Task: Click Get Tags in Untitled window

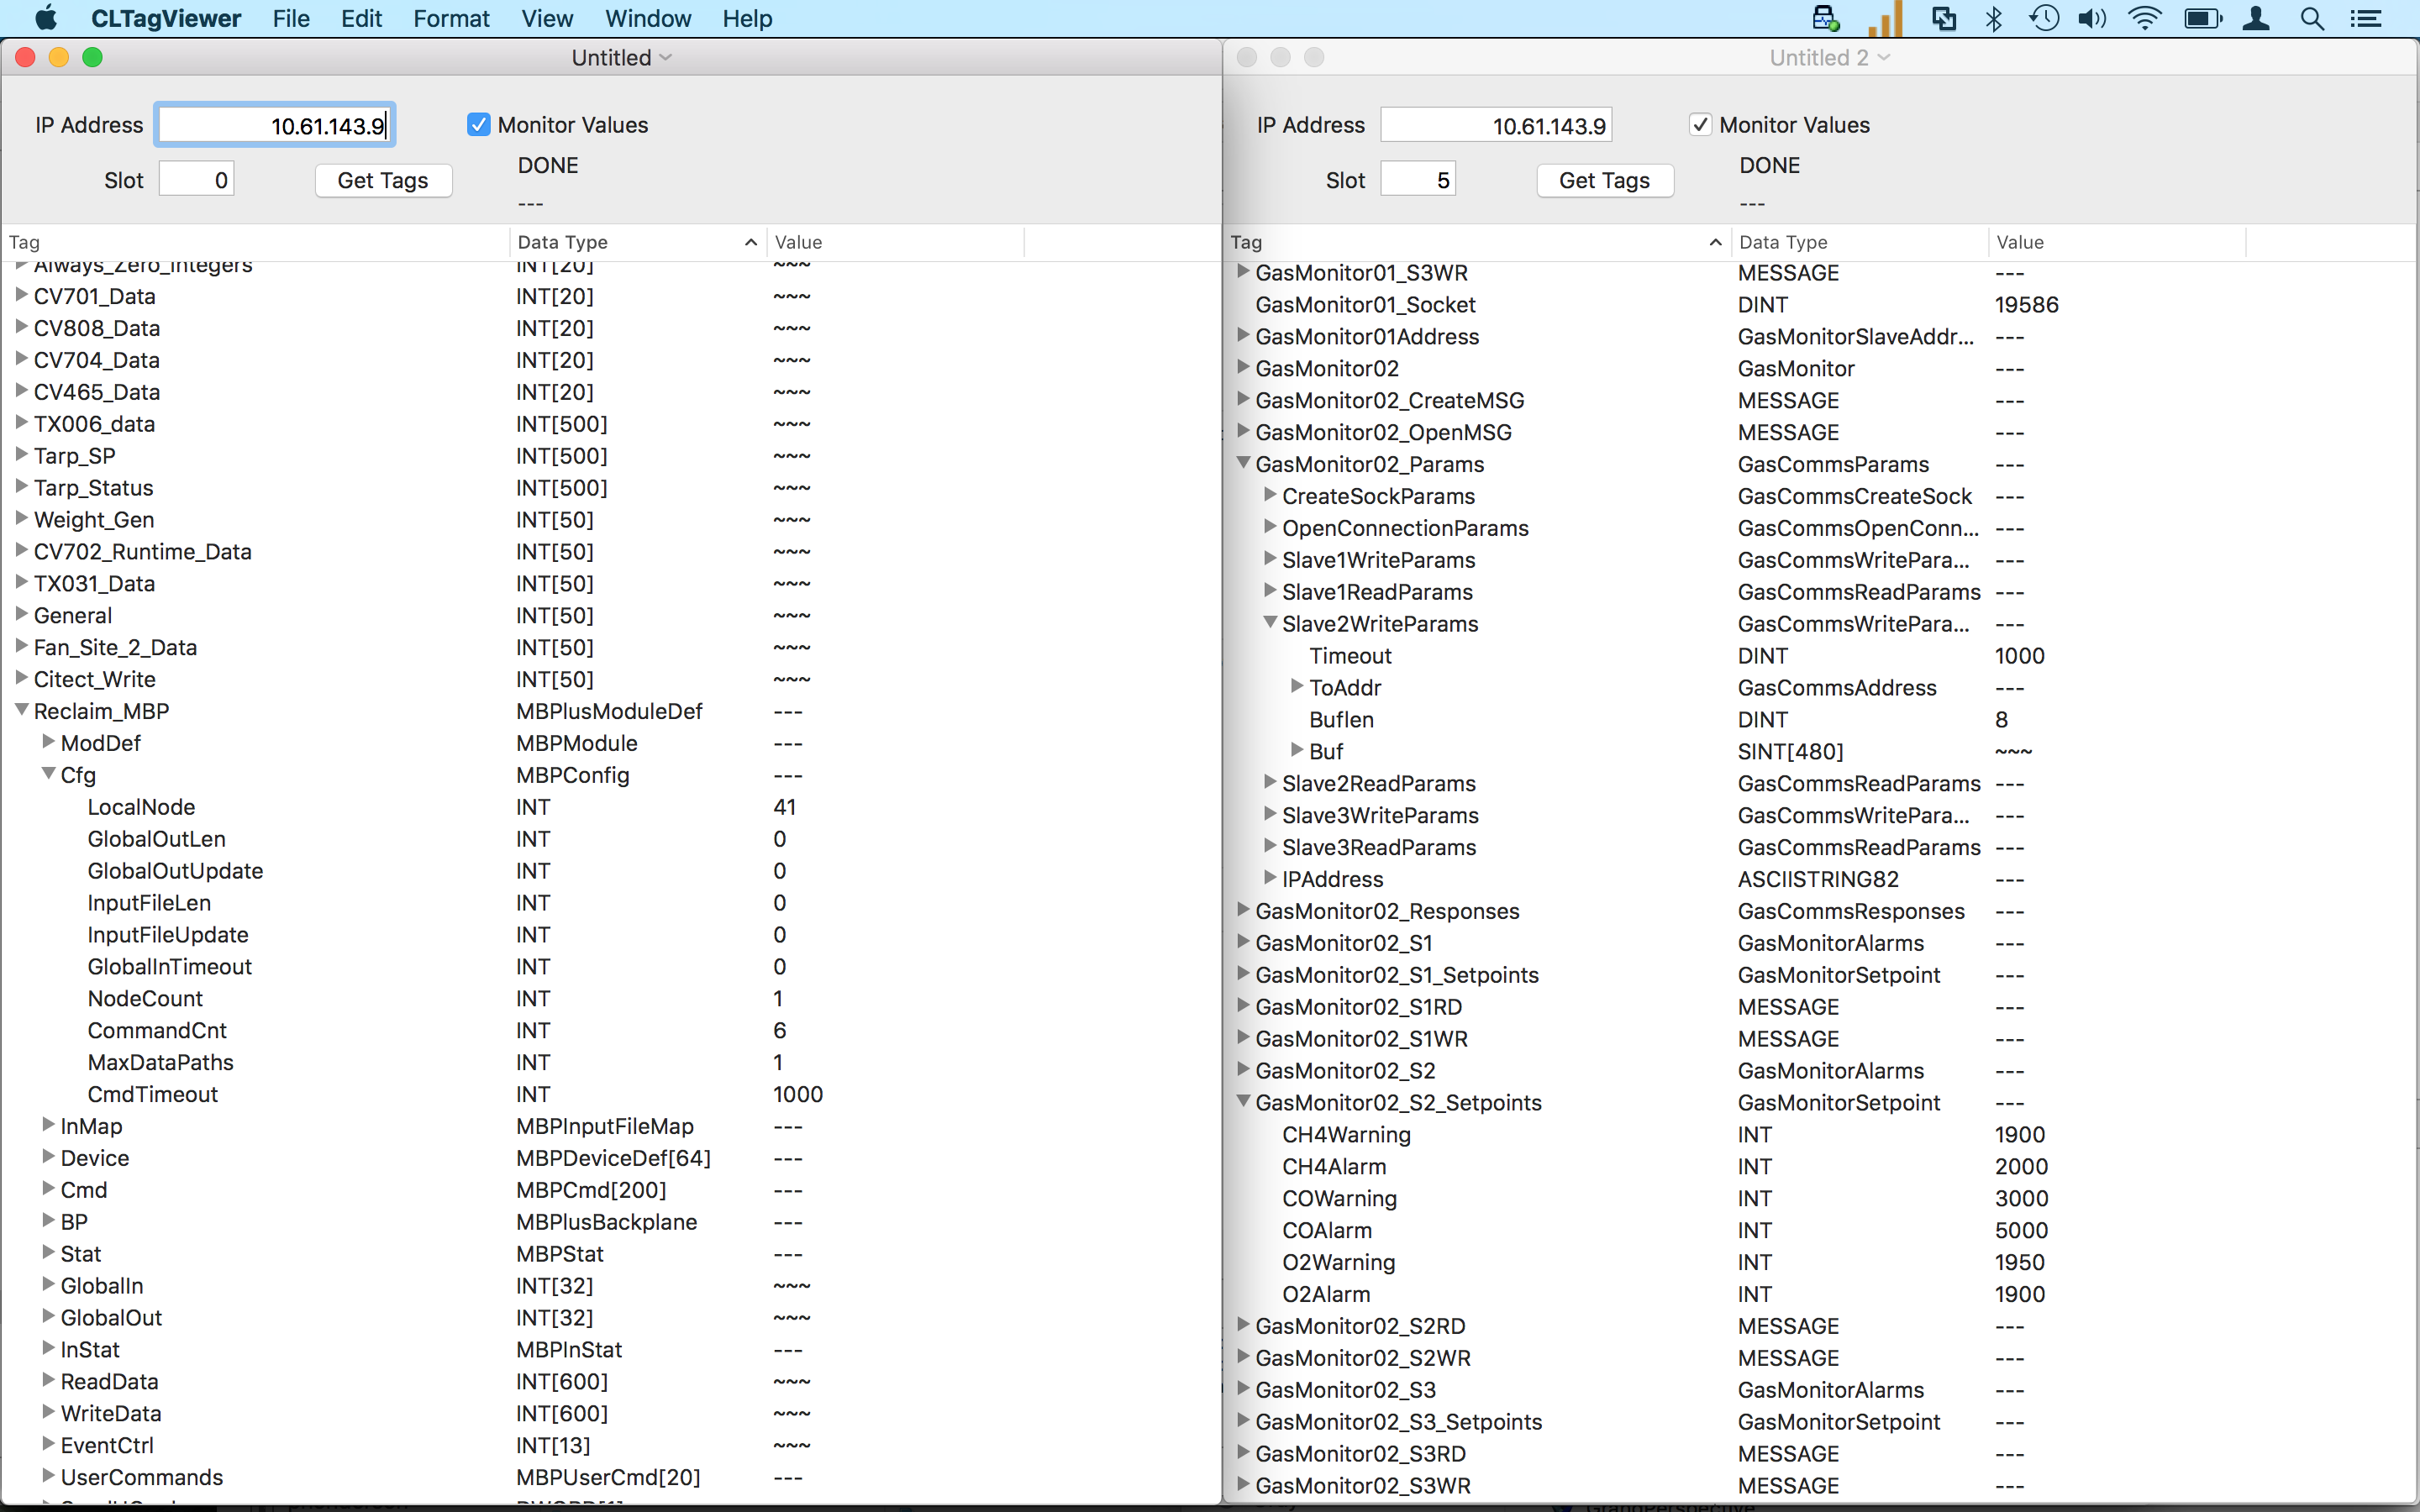Action: click(x=383, y=181)
